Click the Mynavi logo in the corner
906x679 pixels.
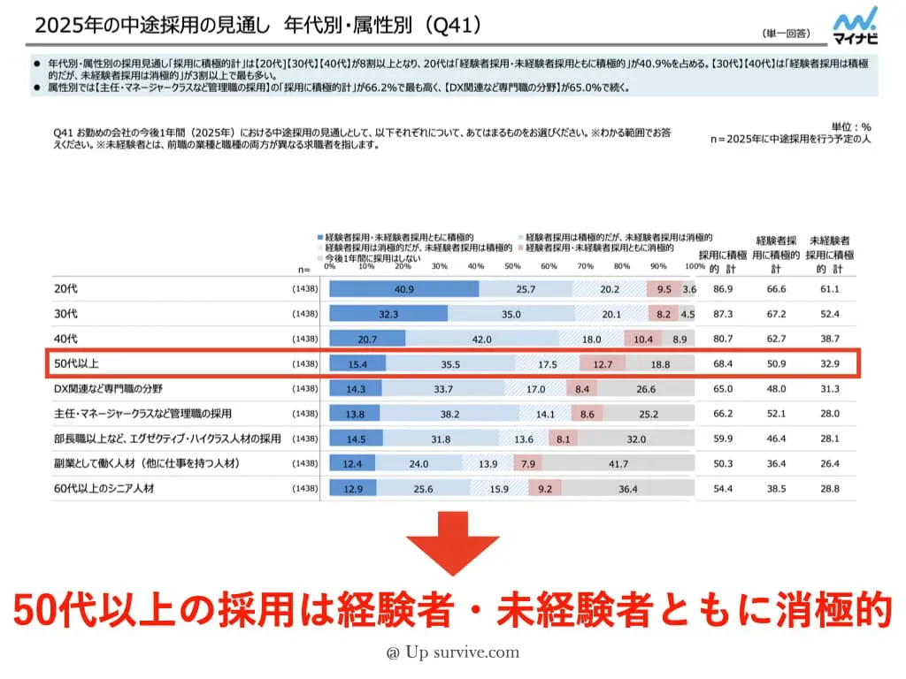pos(855,24)
